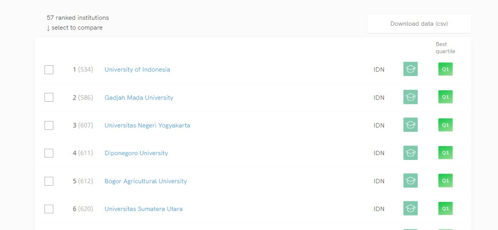Click the Q1 badge for University of Indonesia
Viewport: 498px width, 230px height.
click(445, 69)
